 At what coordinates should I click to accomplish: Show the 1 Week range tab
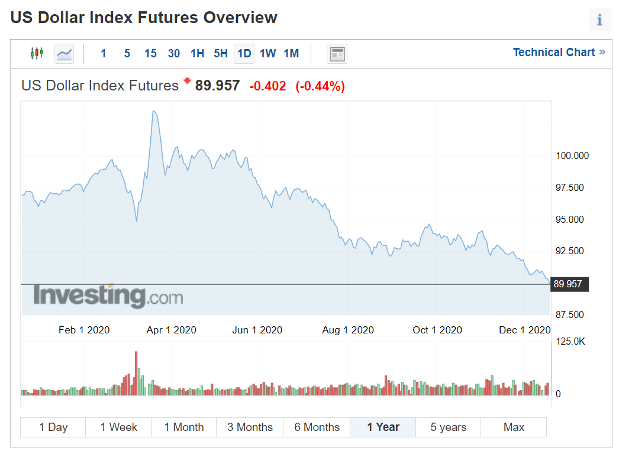coord(118,427)
